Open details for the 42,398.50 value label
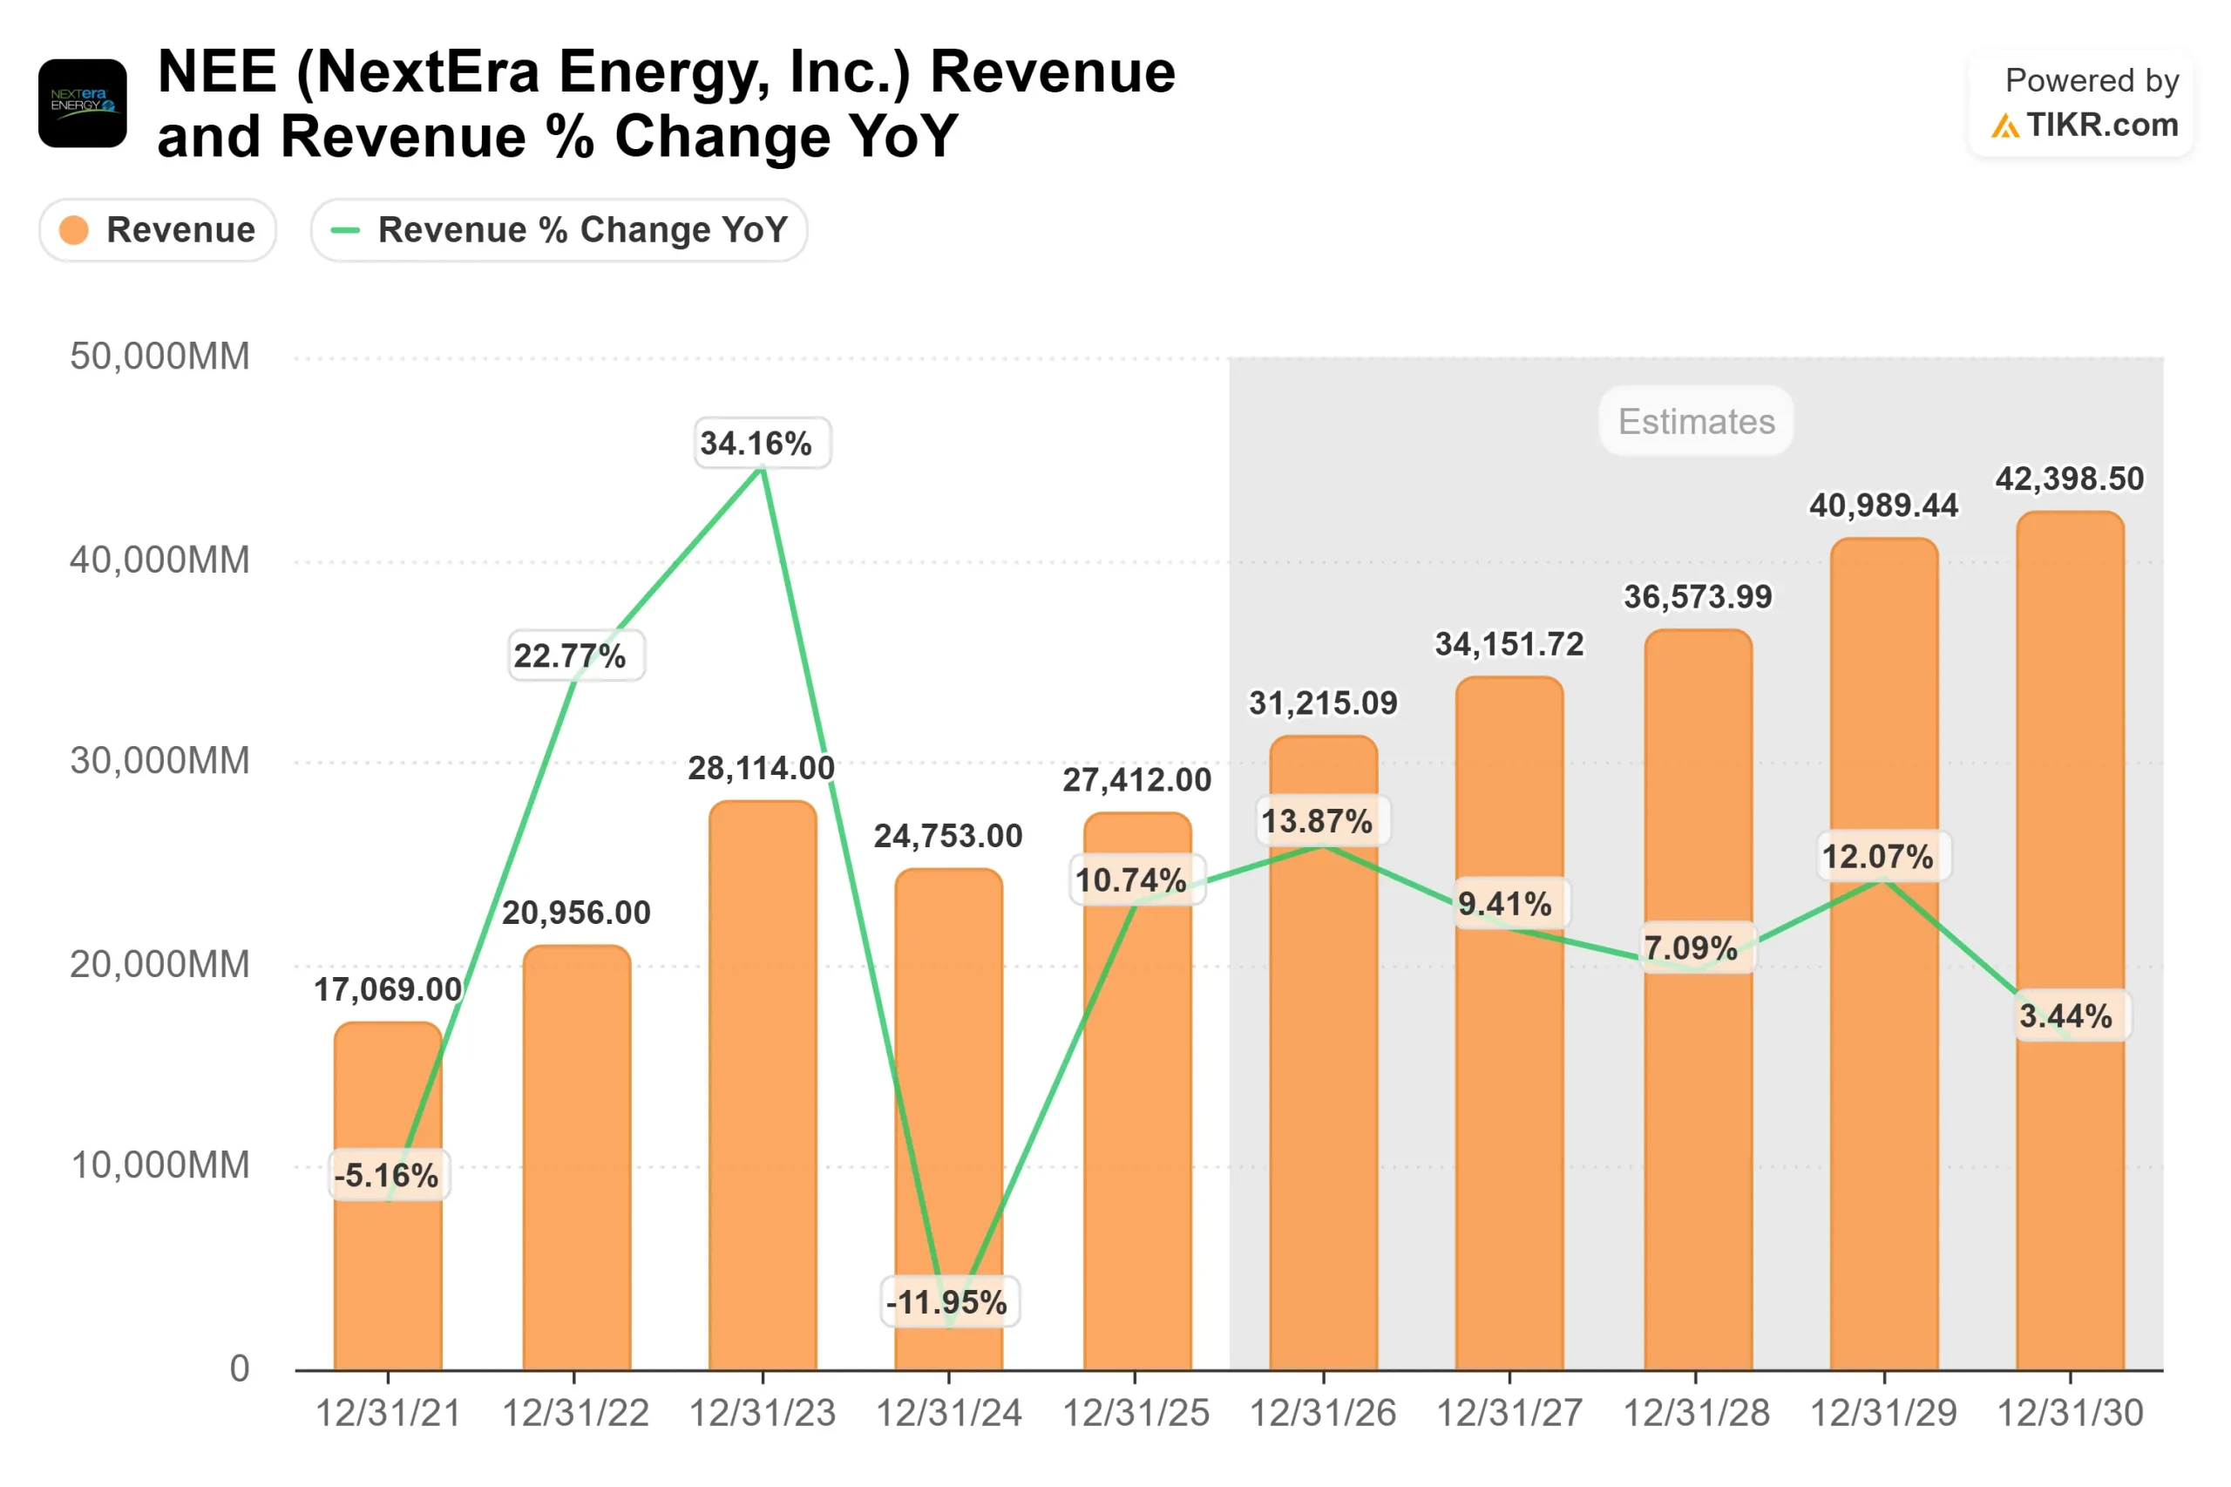 (x=2072, y=480)
